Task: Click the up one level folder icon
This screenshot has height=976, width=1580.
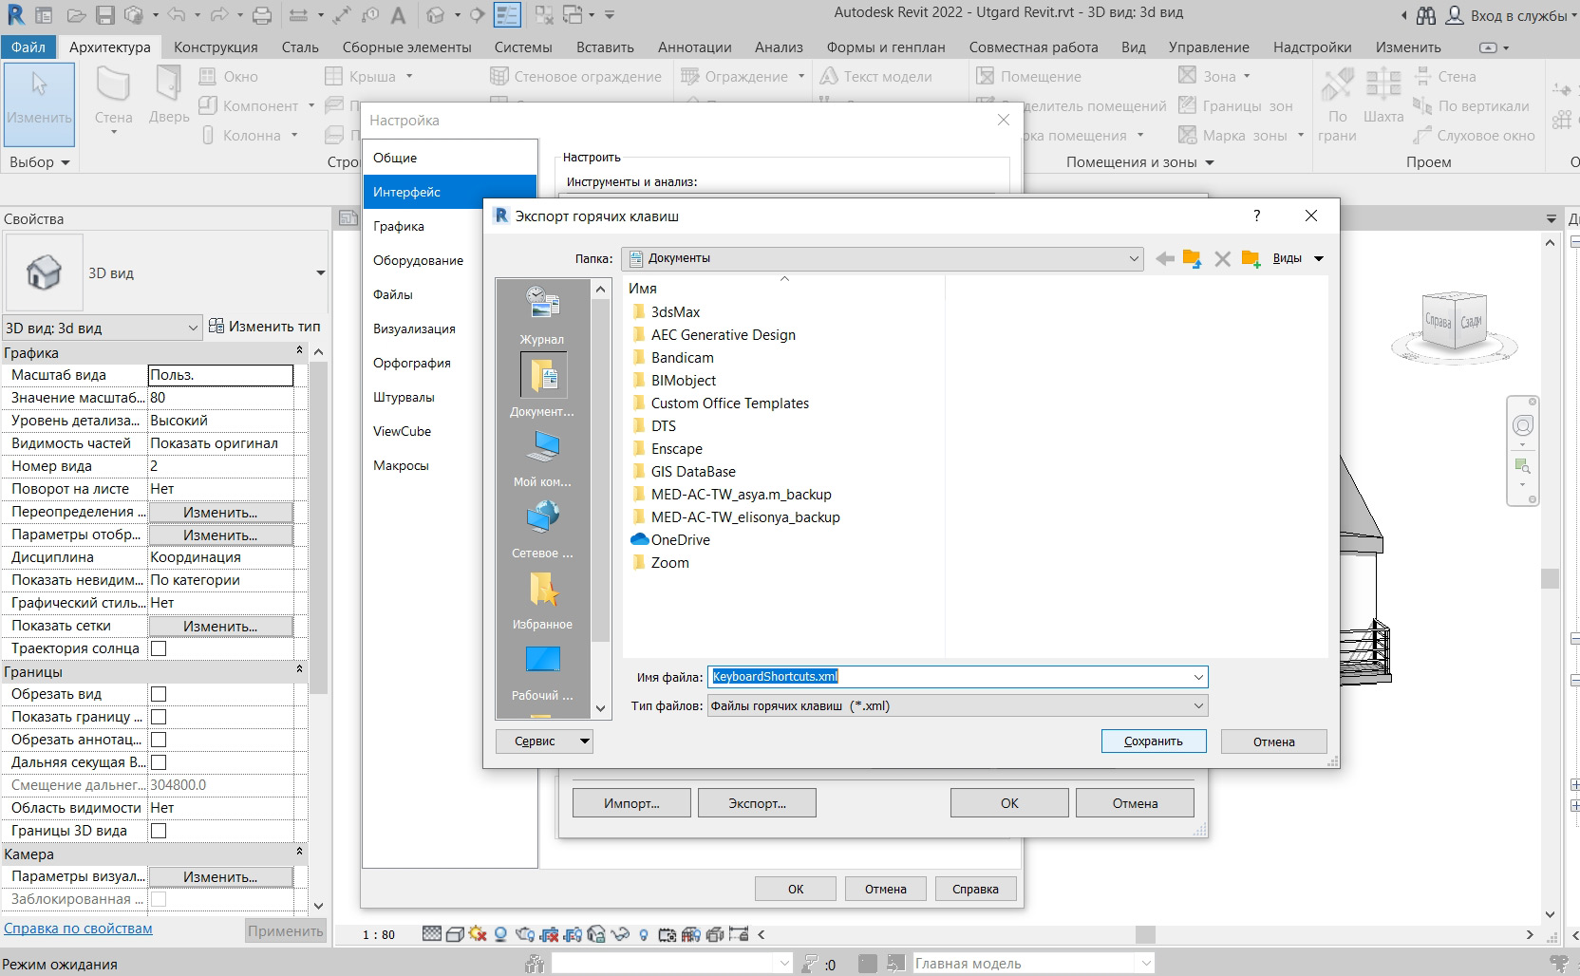Action: (1193, 258)
